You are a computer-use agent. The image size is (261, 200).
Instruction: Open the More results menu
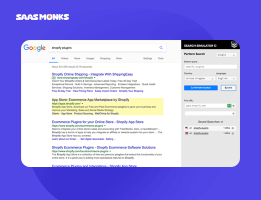click(119, 58)
